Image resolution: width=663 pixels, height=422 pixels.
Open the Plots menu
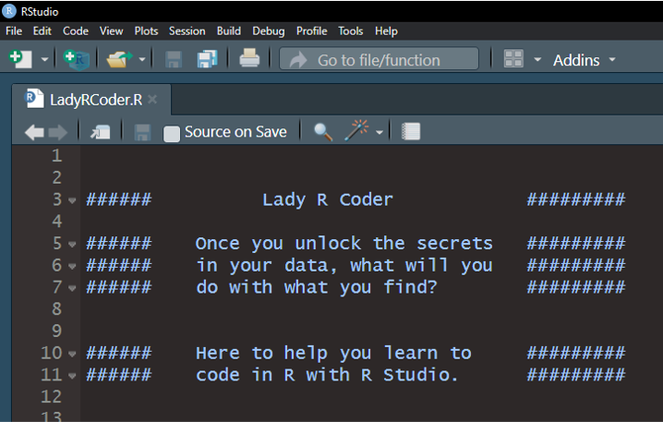pos(146,30)
